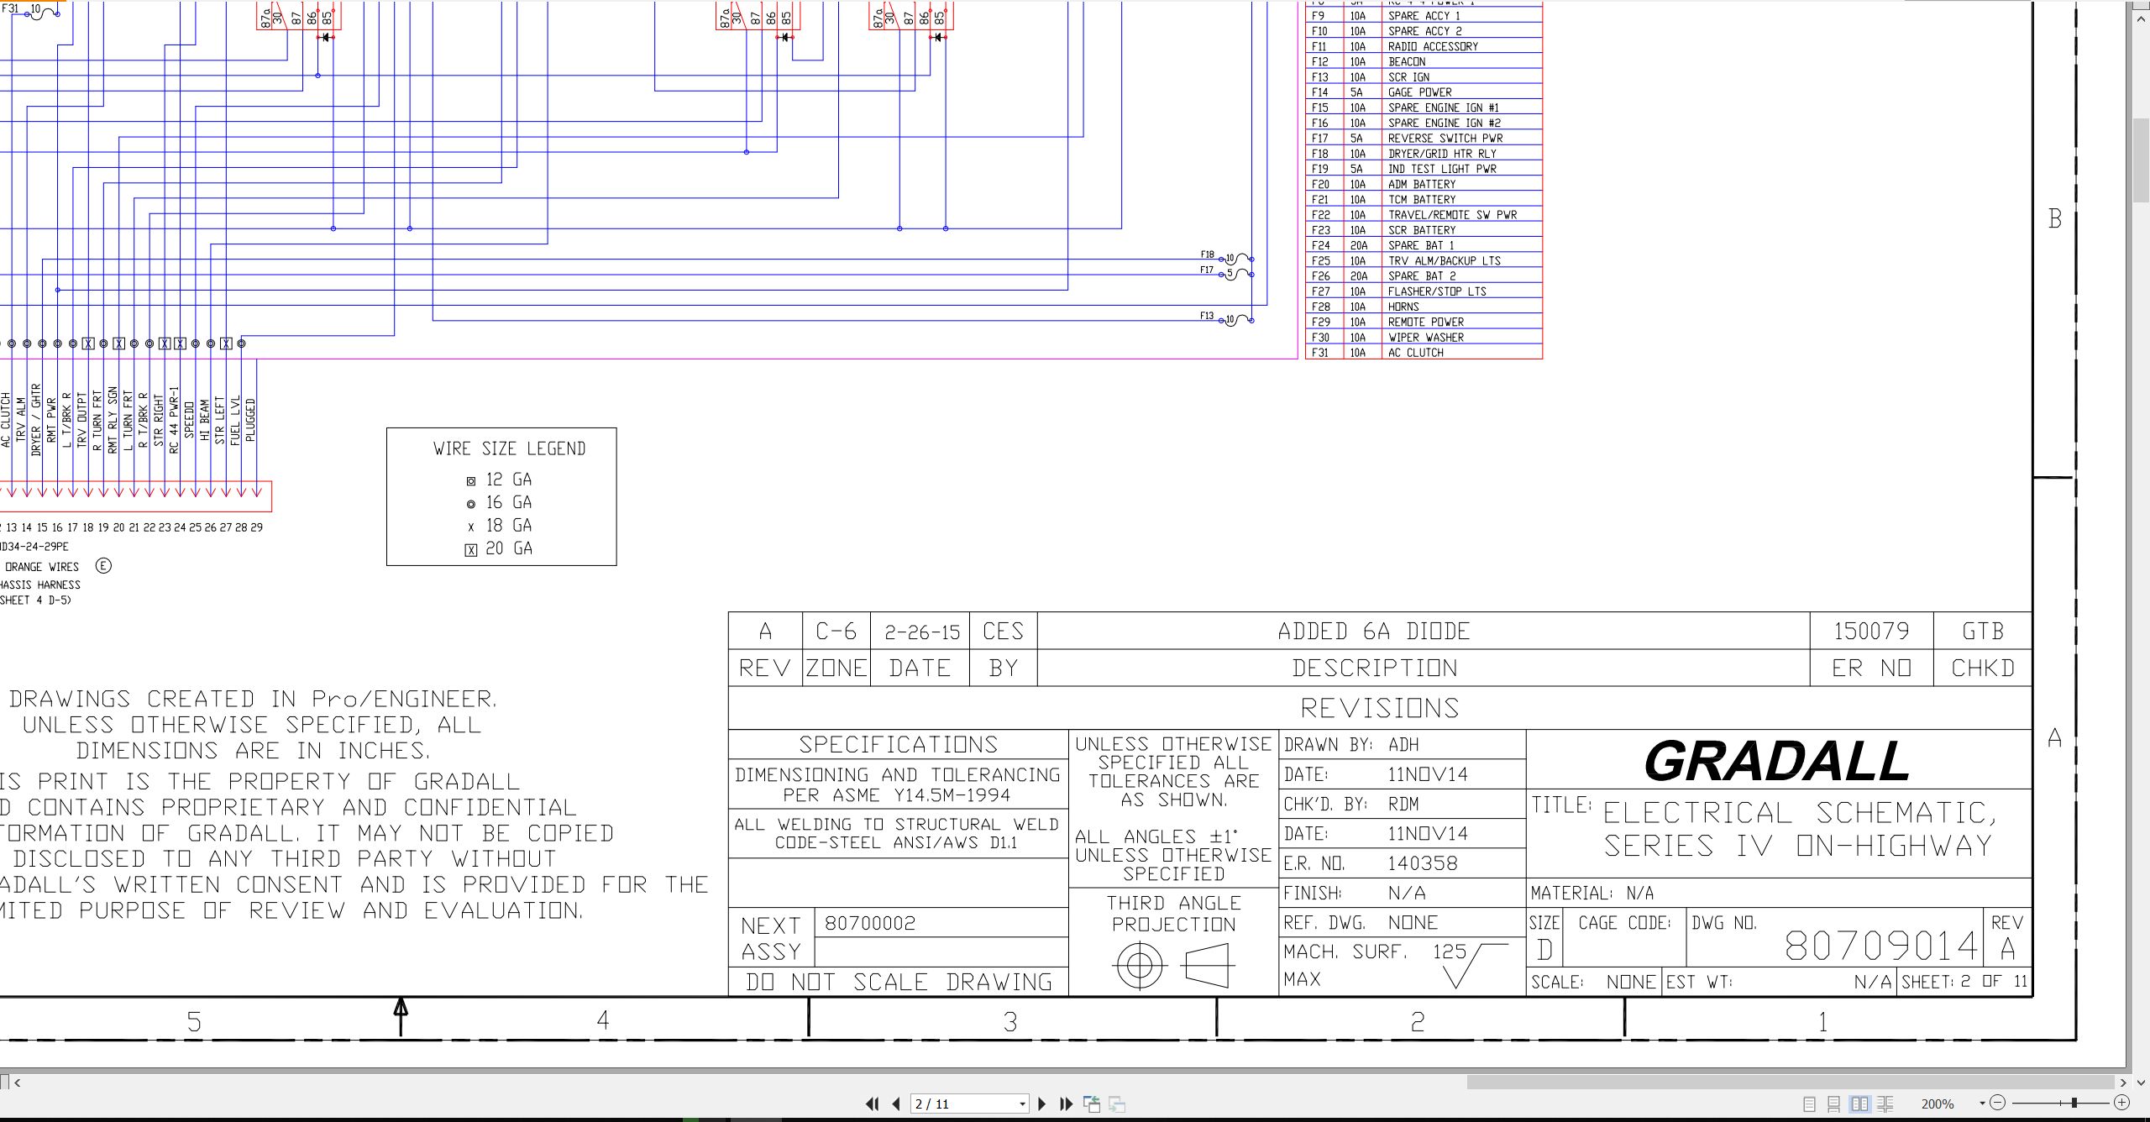Screen dimensions: 2150x1122
Task: Click ER number 150079
Action: [x=1871, y=632]
